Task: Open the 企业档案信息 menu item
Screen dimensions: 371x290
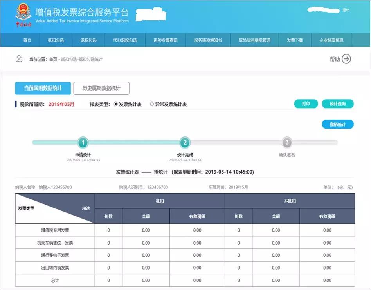Action: click(331, 40)
